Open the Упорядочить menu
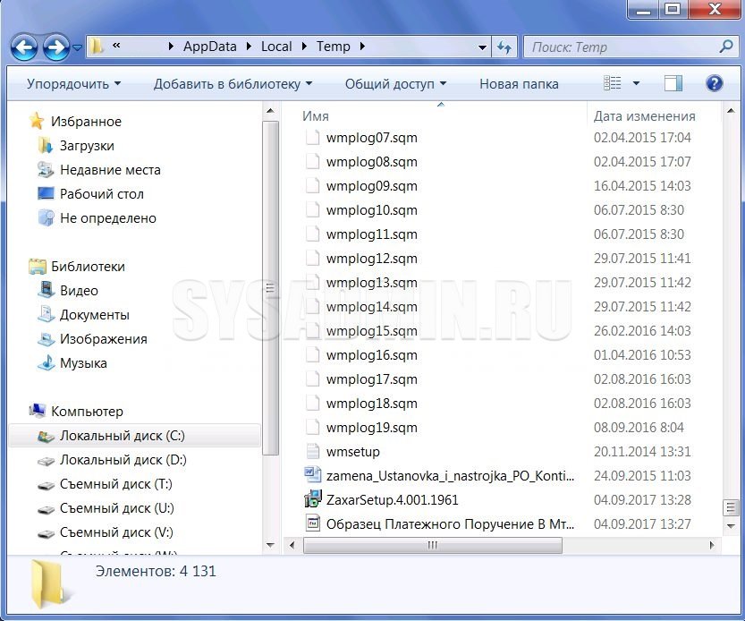 73,83
